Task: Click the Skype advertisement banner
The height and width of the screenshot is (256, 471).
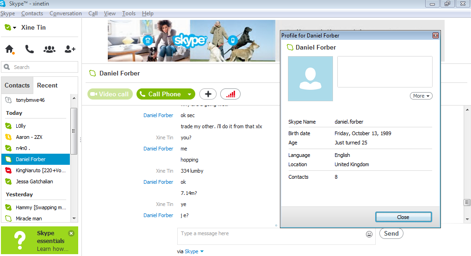Action: tap(192, 41)
